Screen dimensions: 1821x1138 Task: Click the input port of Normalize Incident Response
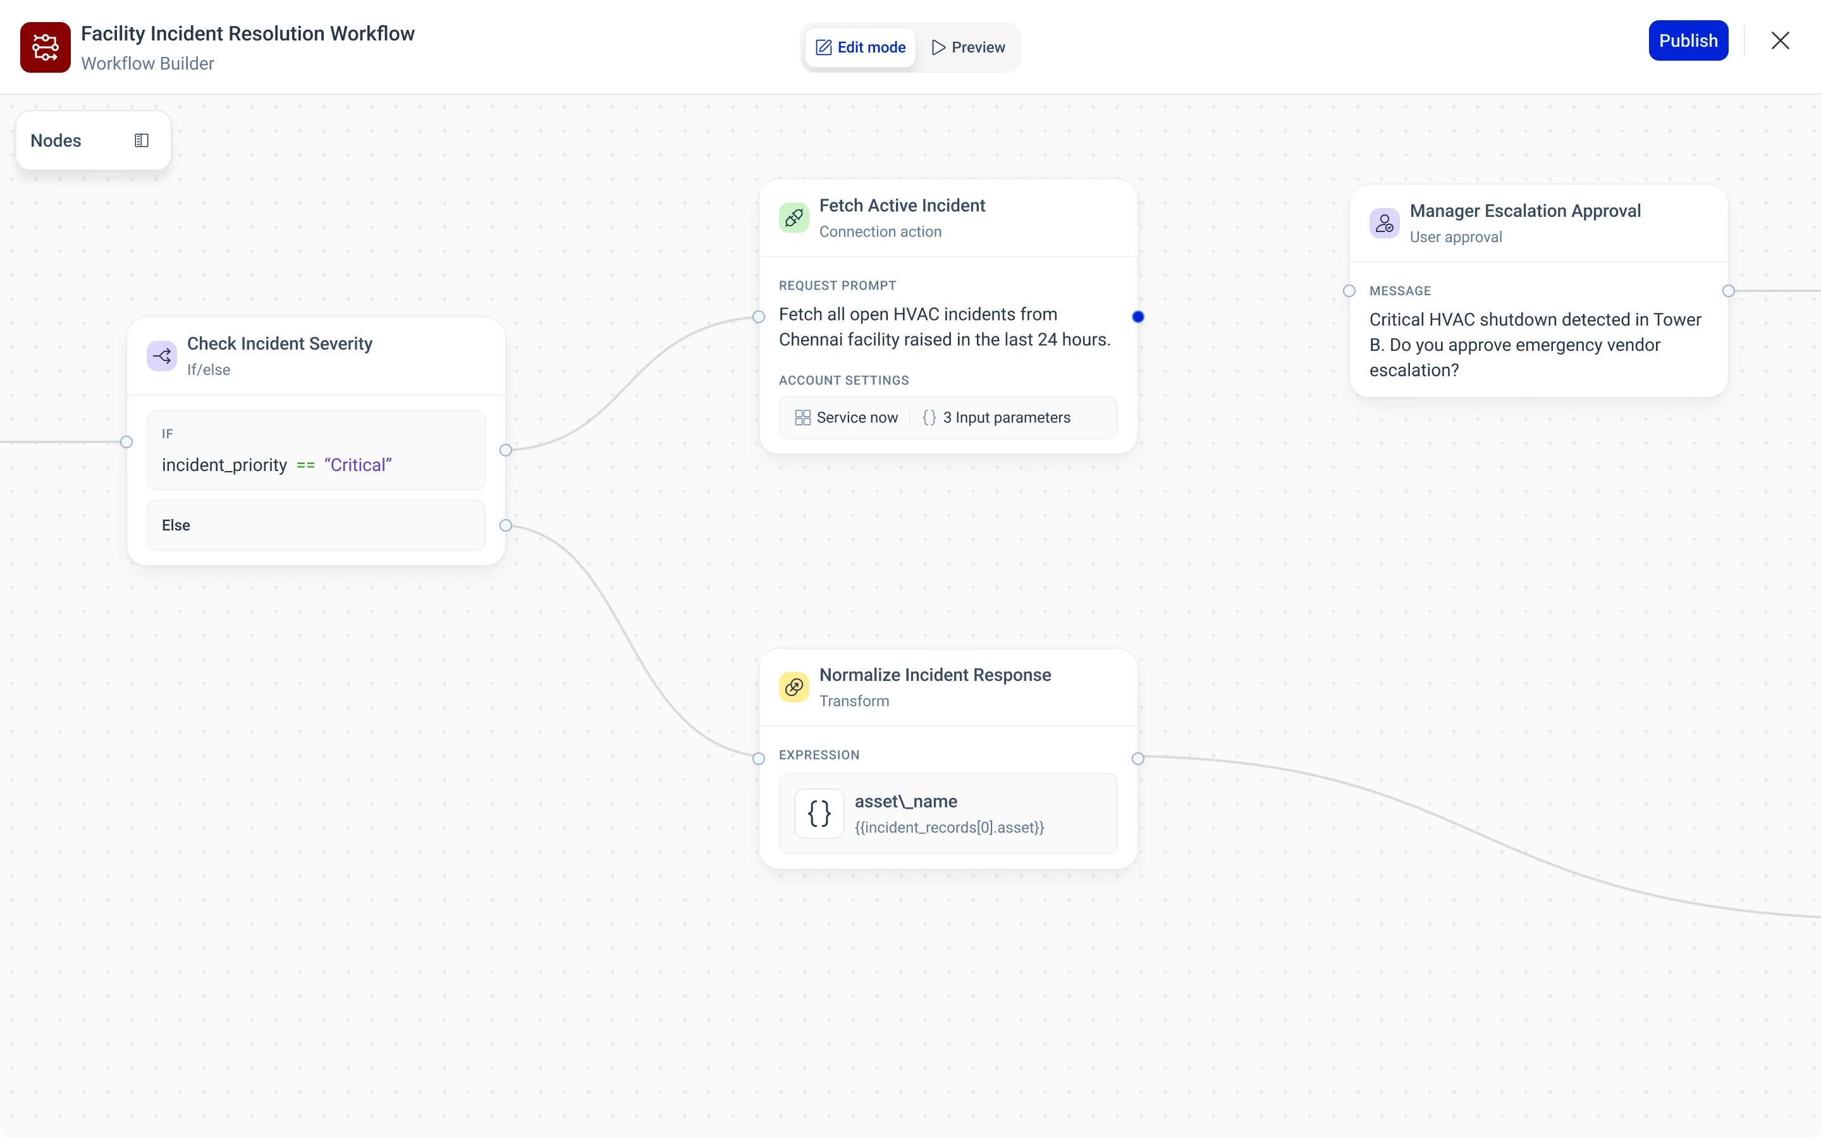(759, 759)
